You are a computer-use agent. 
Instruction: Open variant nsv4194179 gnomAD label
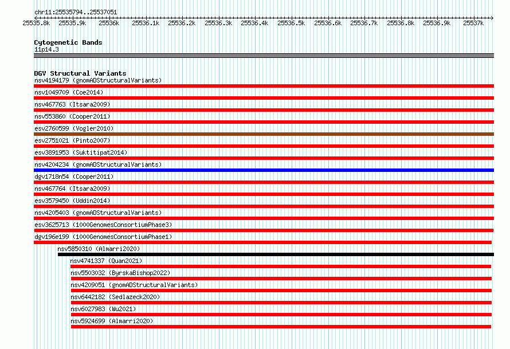point(98,80)
